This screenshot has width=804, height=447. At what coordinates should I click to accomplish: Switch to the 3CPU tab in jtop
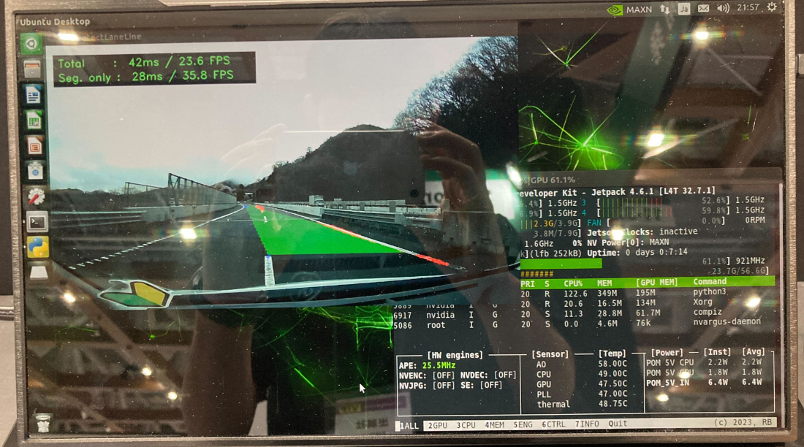coord(466,426)
